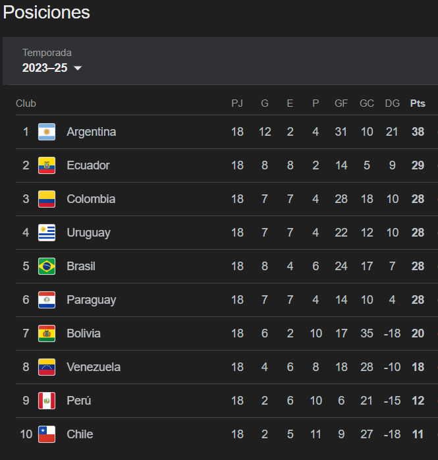438x460 pixels.
Task: Click the Posiciones heading
Action: [47, 13]
